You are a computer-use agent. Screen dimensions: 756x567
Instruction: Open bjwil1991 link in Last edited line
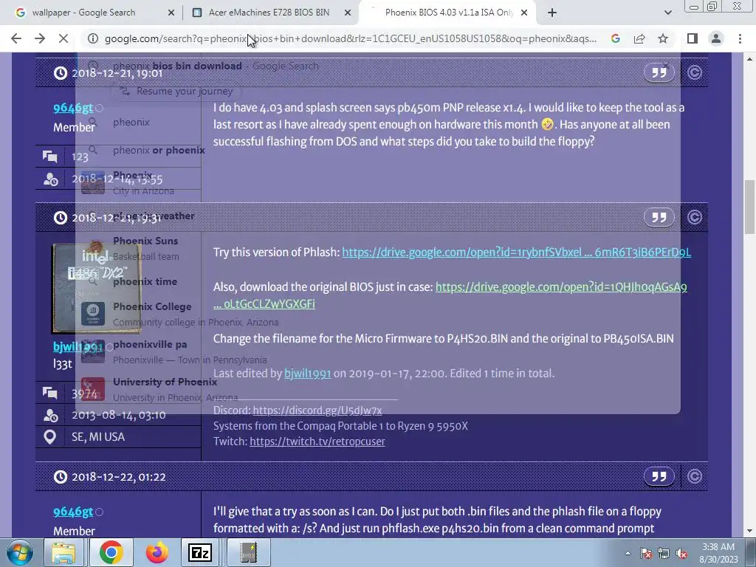tap(308, 374)
